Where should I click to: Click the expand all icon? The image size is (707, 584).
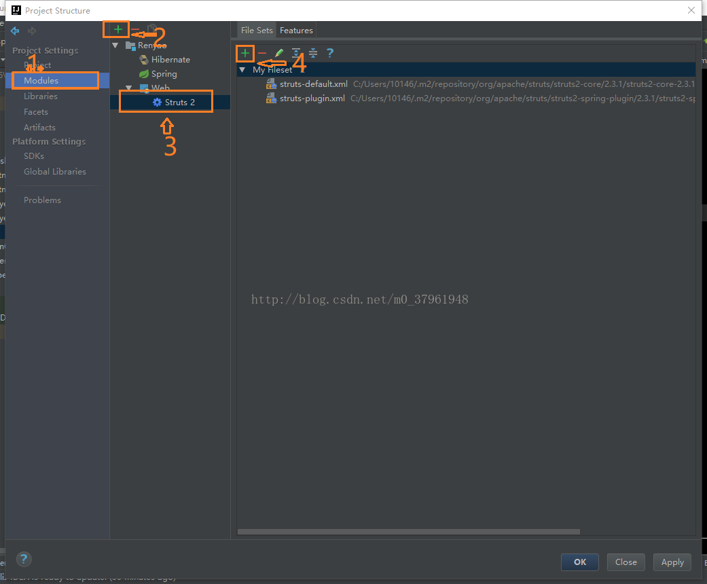(296, 53)
